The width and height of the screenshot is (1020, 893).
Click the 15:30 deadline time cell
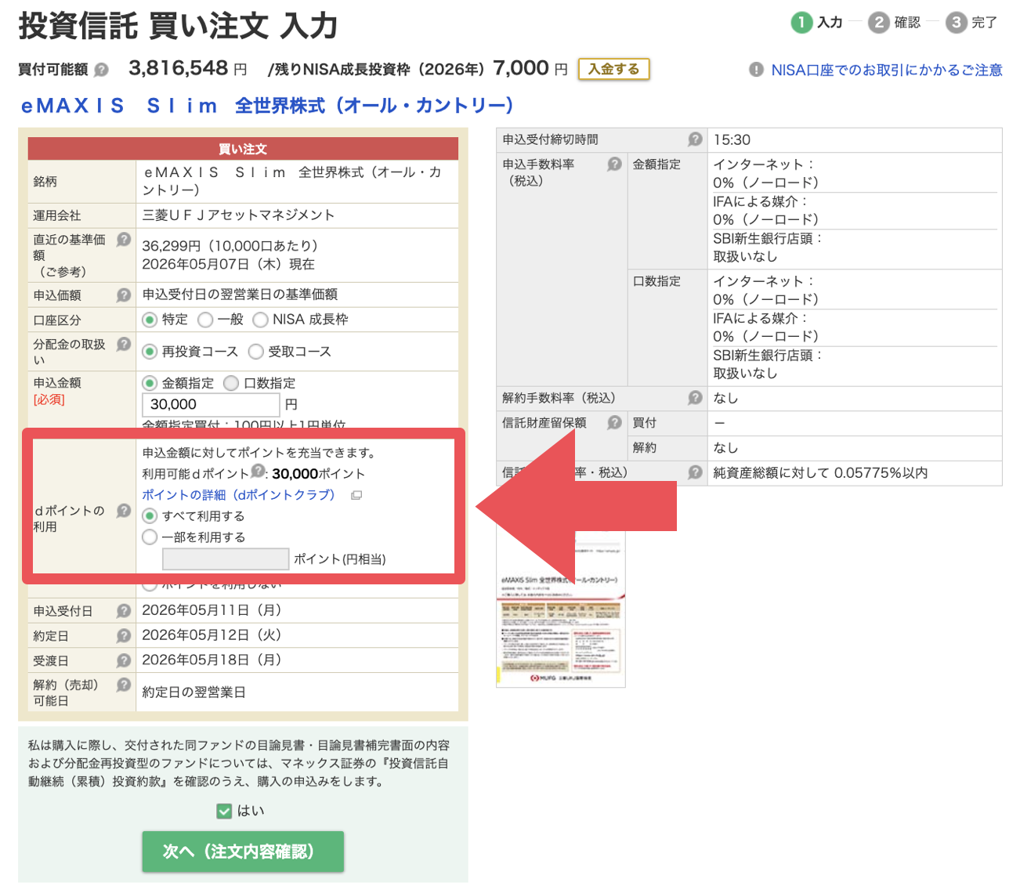pos(855,139)
